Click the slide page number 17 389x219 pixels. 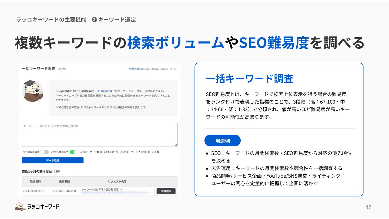(368, 207)
